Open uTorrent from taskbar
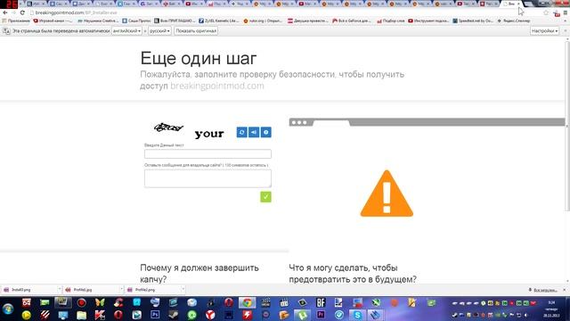Viewport: 570px width, 321px height. [302, 315]
